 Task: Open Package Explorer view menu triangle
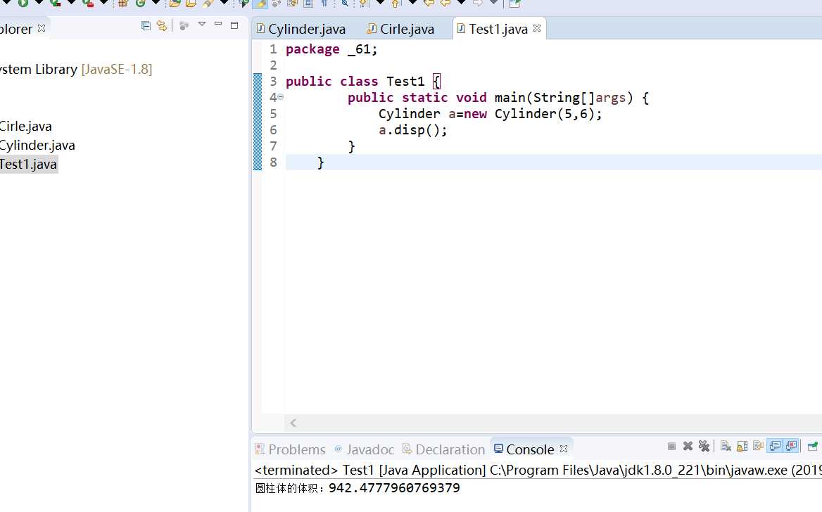pos(202,24)
